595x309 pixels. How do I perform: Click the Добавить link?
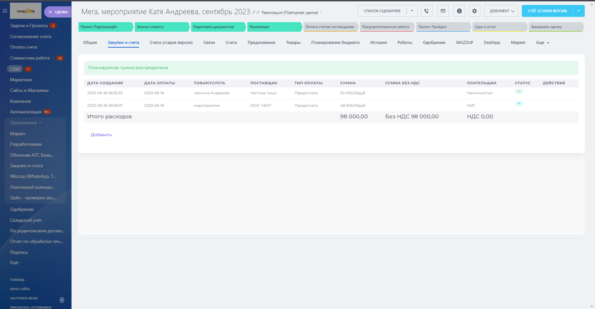point(101,135)
